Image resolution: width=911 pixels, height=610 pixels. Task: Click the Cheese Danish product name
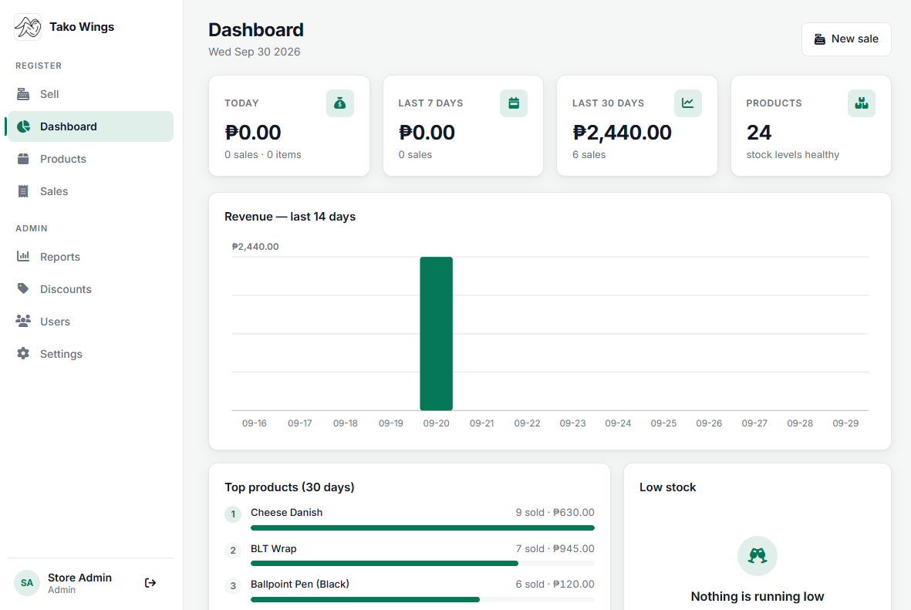pyautogui.click(x=286, y=512)
